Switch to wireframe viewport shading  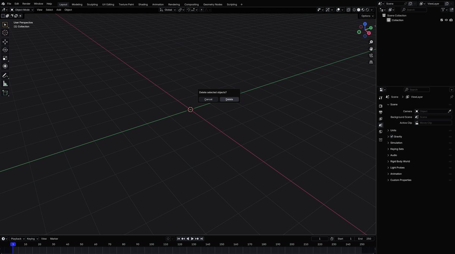coord(355,10)
